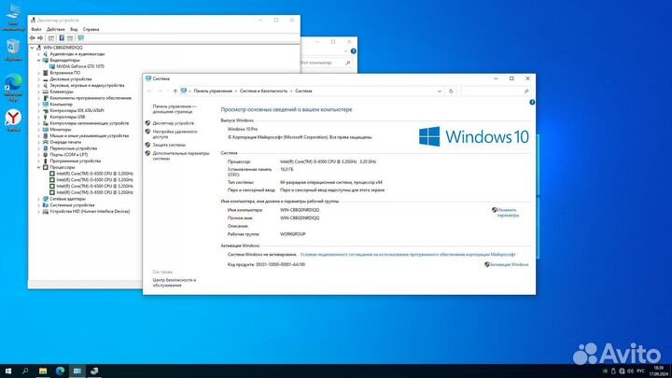
Task: Click the taskbar search magnifier icon
Action: (25, 371)
